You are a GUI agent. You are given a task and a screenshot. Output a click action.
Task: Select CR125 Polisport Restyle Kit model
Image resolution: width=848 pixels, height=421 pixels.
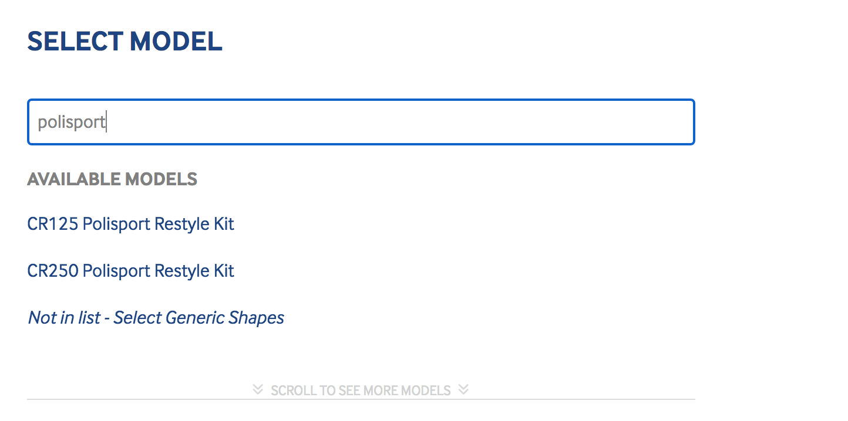(x=130, y=224)
